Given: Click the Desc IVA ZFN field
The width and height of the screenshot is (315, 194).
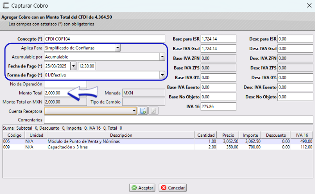Looking at the screenshot, I should tap(295, 58).
